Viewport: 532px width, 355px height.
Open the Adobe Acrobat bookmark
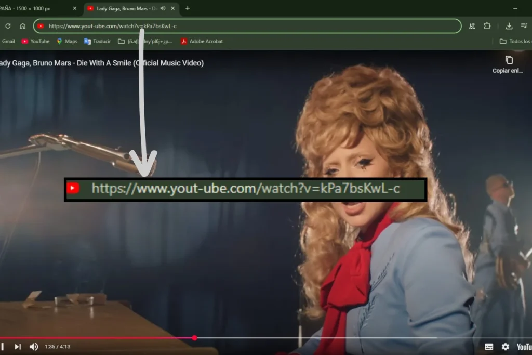201,41
